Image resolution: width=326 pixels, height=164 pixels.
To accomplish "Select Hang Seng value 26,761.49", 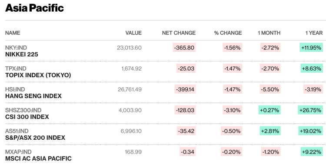I will tap(130, 89).
